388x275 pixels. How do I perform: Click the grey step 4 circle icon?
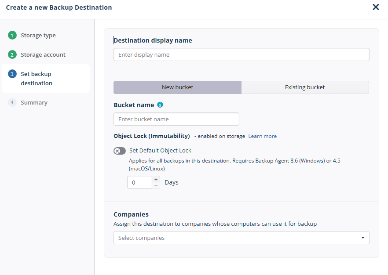click(x=12, y=102)
